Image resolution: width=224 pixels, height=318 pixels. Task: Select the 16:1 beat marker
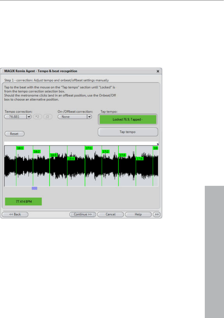(20, 148)
